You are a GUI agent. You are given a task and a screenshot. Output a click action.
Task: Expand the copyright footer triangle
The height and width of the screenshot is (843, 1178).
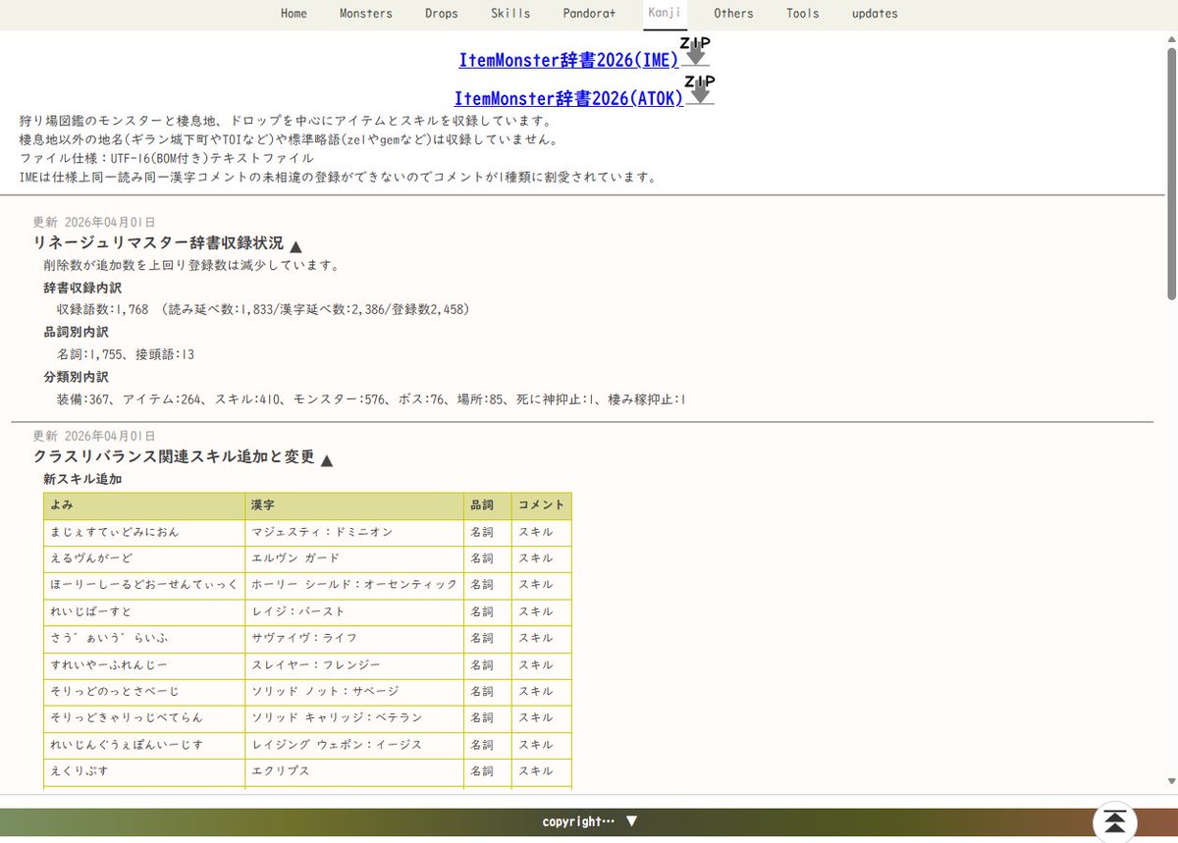tap(632, 821)
